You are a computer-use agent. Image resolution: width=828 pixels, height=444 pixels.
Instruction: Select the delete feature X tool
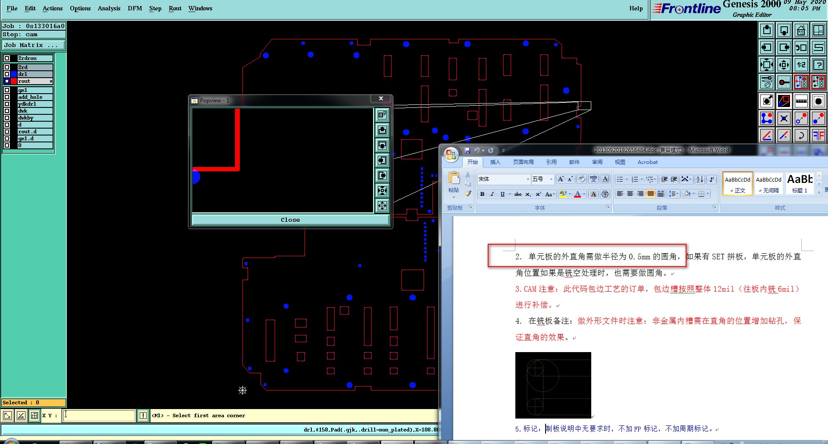(784, 118)
